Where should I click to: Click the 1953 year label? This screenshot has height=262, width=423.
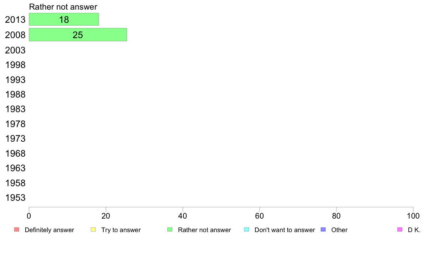[x=15, y=198]
